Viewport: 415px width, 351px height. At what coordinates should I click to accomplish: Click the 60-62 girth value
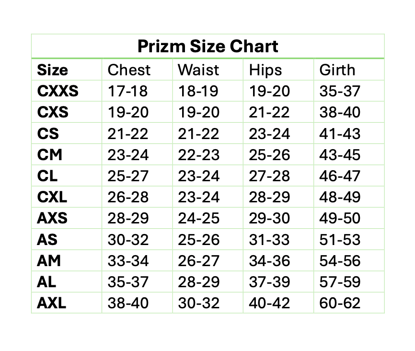coord(340,303)
